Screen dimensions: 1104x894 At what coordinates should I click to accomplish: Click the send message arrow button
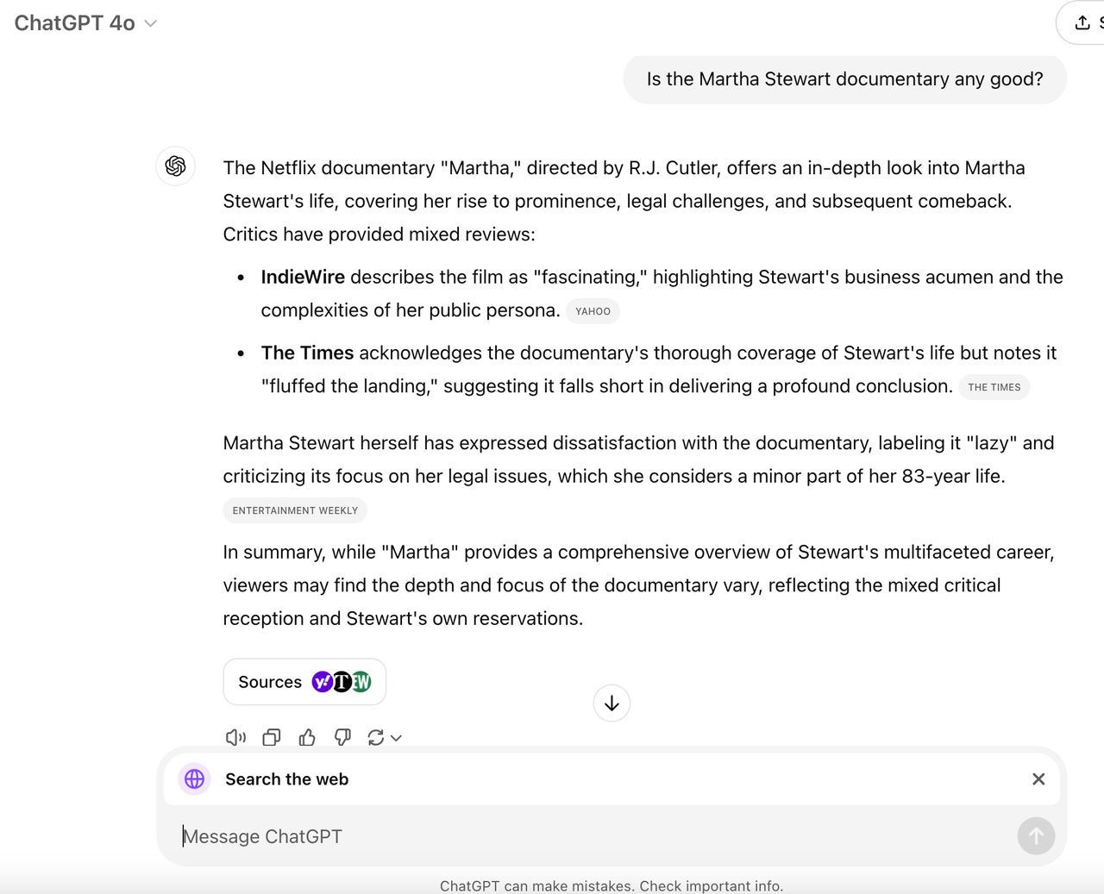point(1036,836)
